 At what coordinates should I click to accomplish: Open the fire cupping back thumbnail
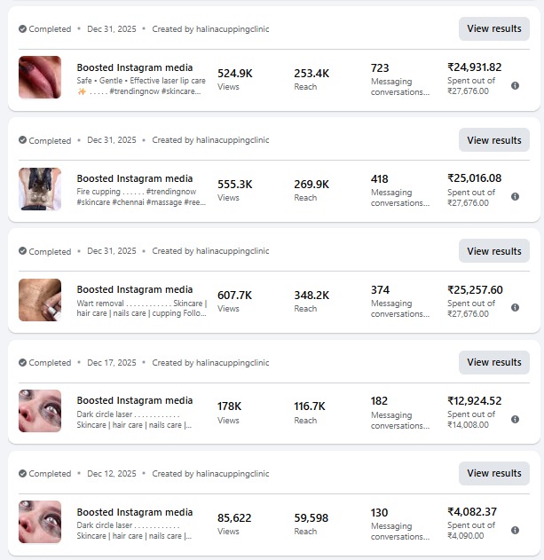click(x=40, y=189)
